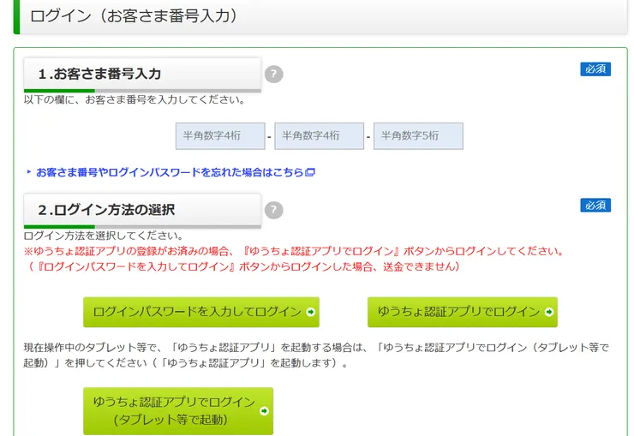Click ログインパスワードを入力してログイン button

coord(201,312)
